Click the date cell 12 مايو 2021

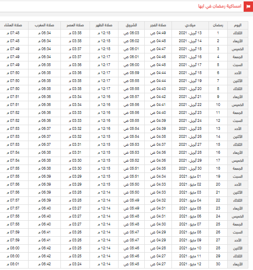190,264
